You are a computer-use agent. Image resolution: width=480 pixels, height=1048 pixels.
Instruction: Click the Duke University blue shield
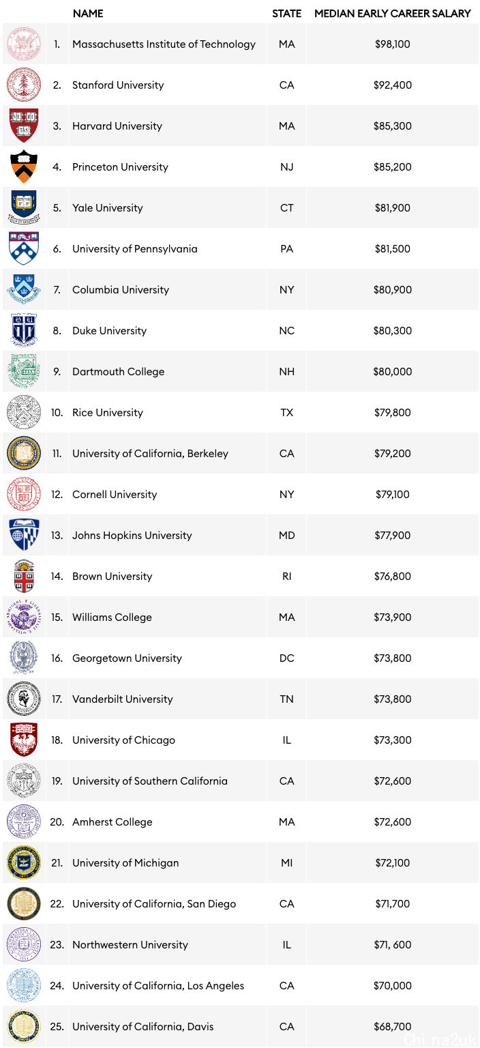[24, 330]
